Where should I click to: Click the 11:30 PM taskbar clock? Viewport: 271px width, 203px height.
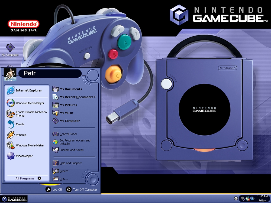pyautogui.click(x=262, y=197)
